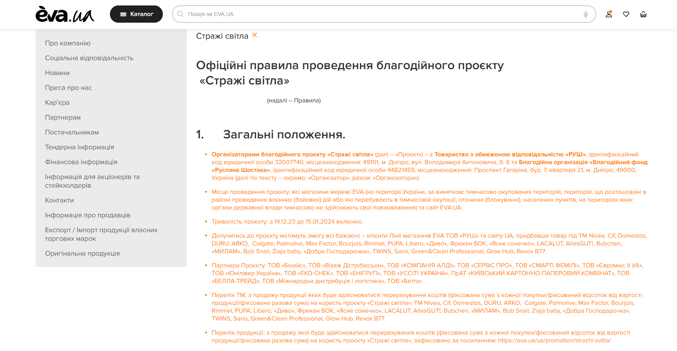Open Про компанію in sidebar
Screen dimensions: 677x351
coord(68,43)
